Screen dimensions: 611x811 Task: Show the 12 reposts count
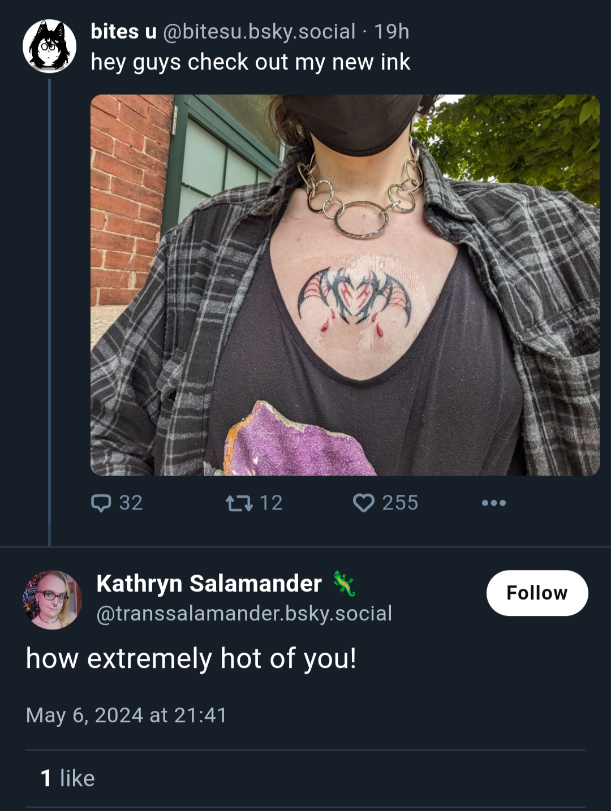[271, 503]
